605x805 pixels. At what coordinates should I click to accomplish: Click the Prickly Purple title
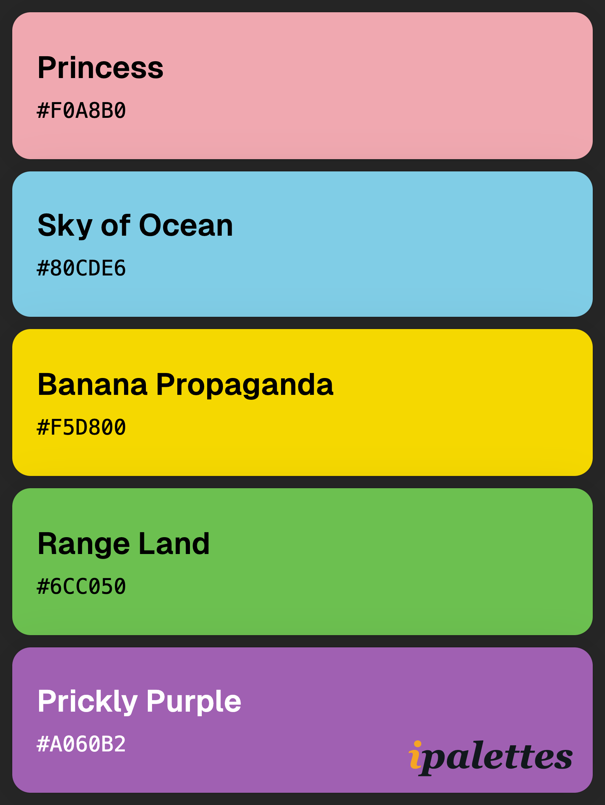pyautogui.click(x=139, y=702)
